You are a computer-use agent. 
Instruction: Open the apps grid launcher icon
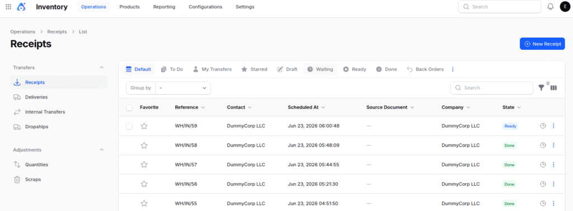pos(8,7)
